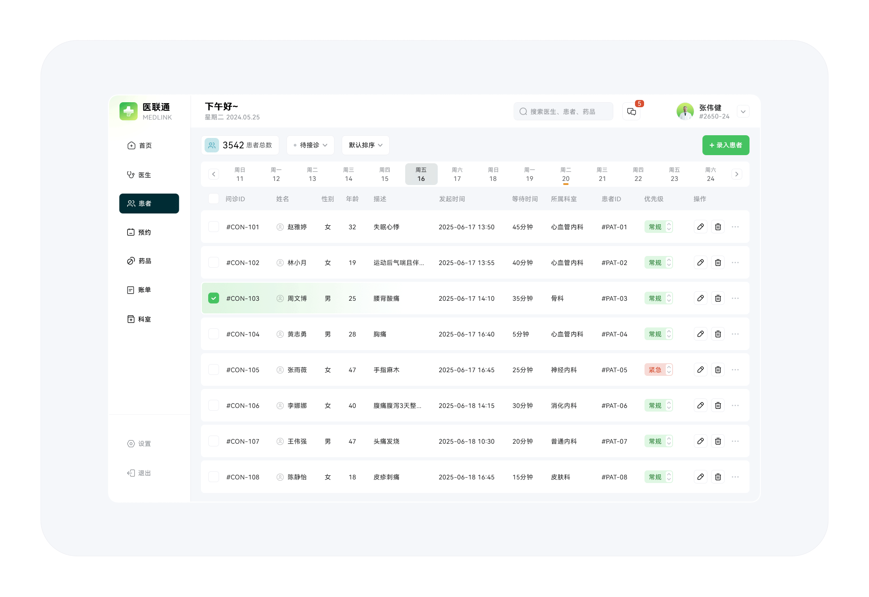Screen dimensions: 869x597
Task: Check the box for #CON-108
Action: 214,477
